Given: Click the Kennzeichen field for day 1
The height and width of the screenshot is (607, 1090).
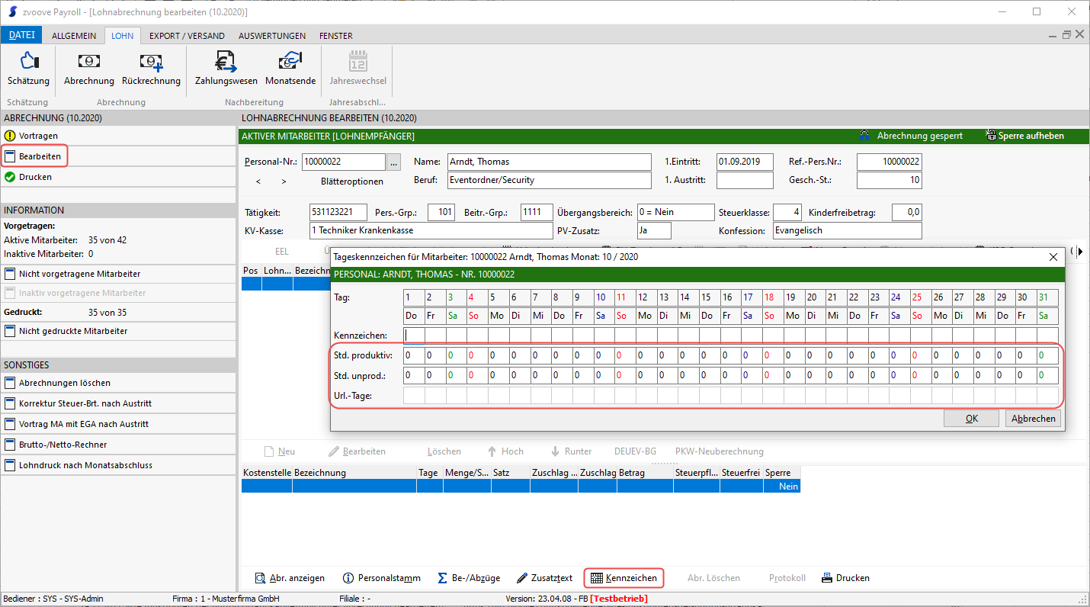Looking at the screenshot, I should (x=413, y=335).
